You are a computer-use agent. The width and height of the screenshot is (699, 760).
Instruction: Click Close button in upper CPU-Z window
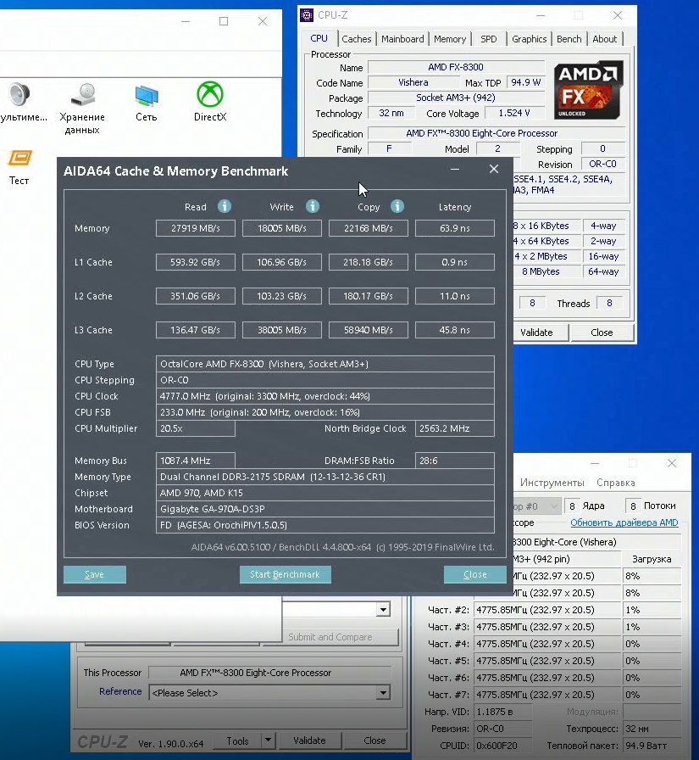pyautogui.click(x=602, y=332)
